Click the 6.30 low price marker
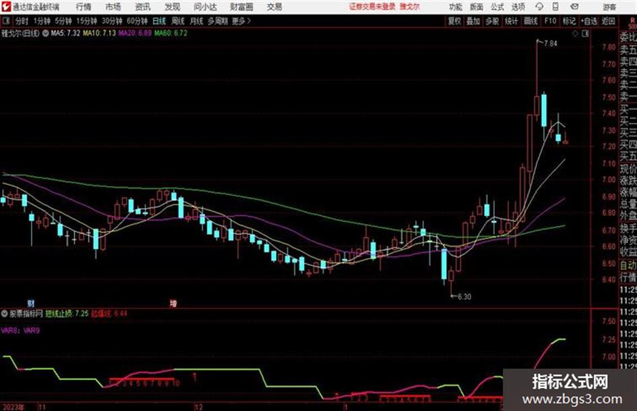 [464, 297]
